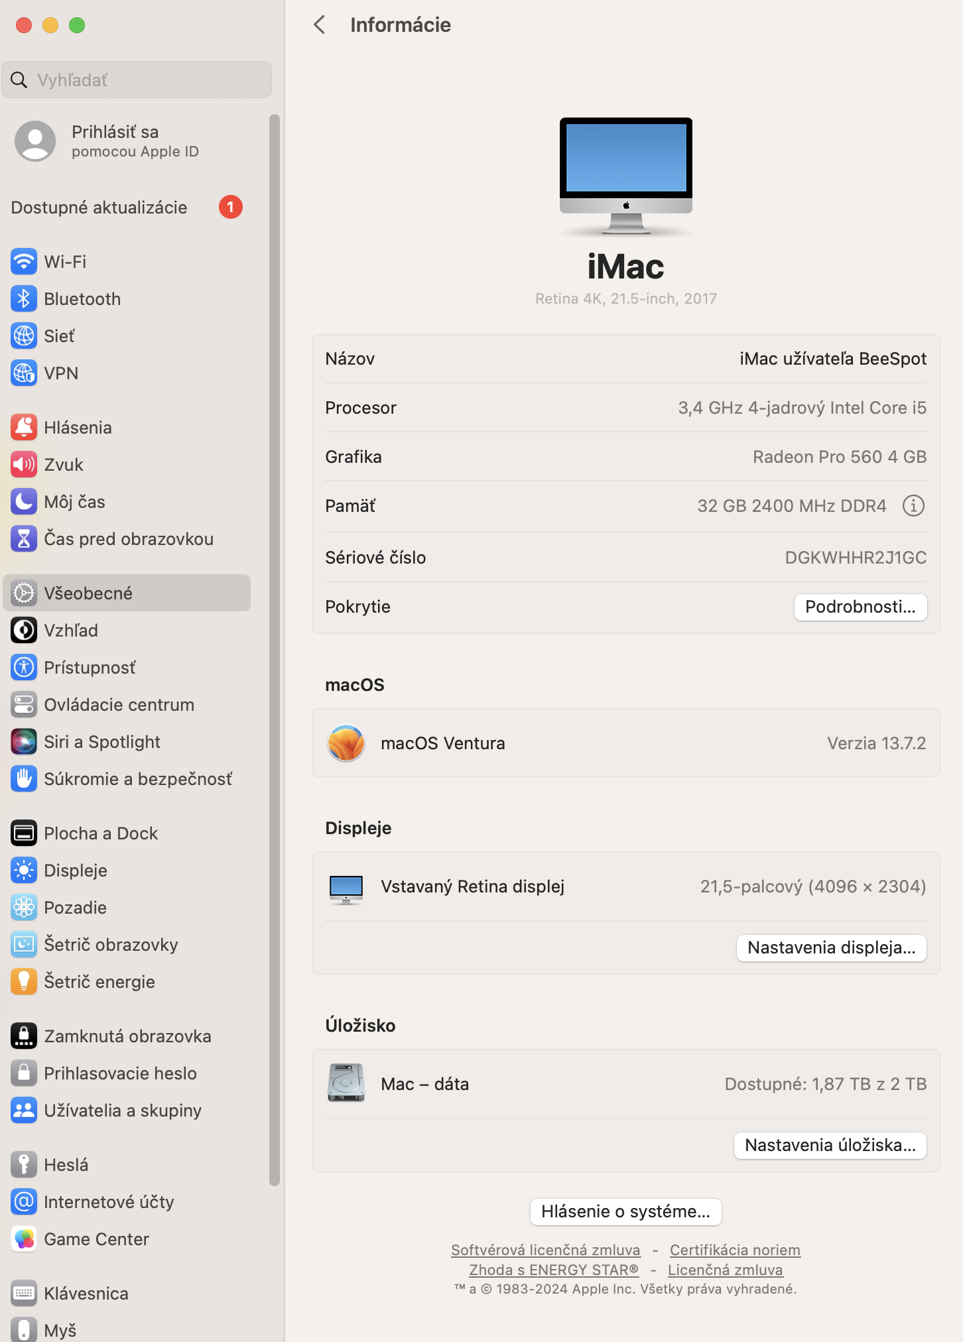Click the Ovládacie centrum icon
Screen dimensions: 963x1342
pos(24,704)
